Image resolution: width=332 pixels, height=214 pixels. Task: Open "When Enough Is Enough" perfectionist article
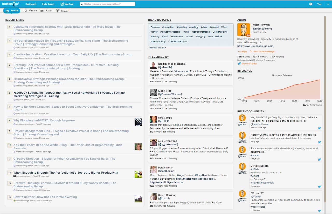[66, 173]
